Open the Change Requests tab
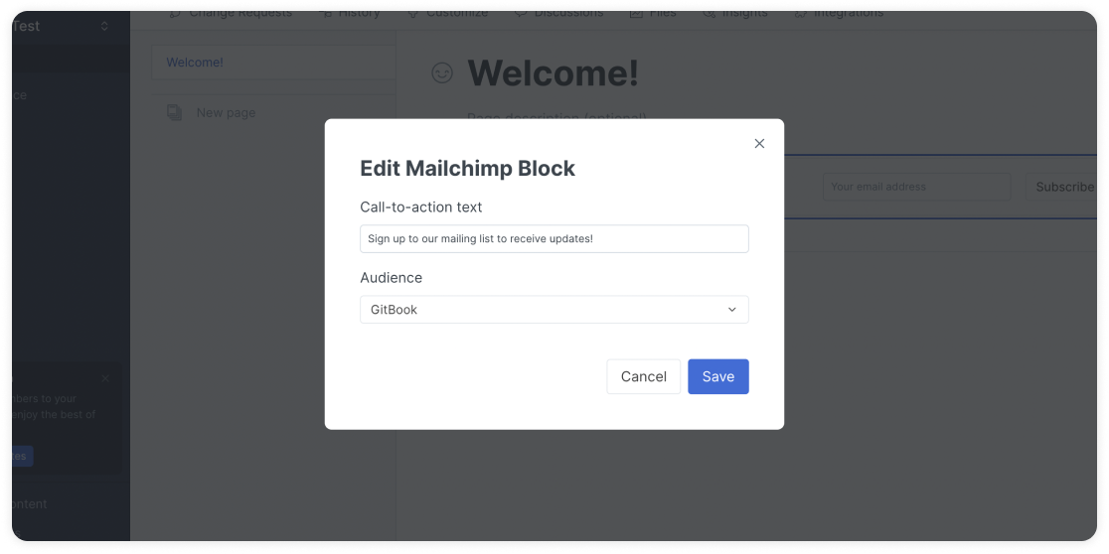Viewport: 1109px width, 554px height. click(x=232, y=14)
